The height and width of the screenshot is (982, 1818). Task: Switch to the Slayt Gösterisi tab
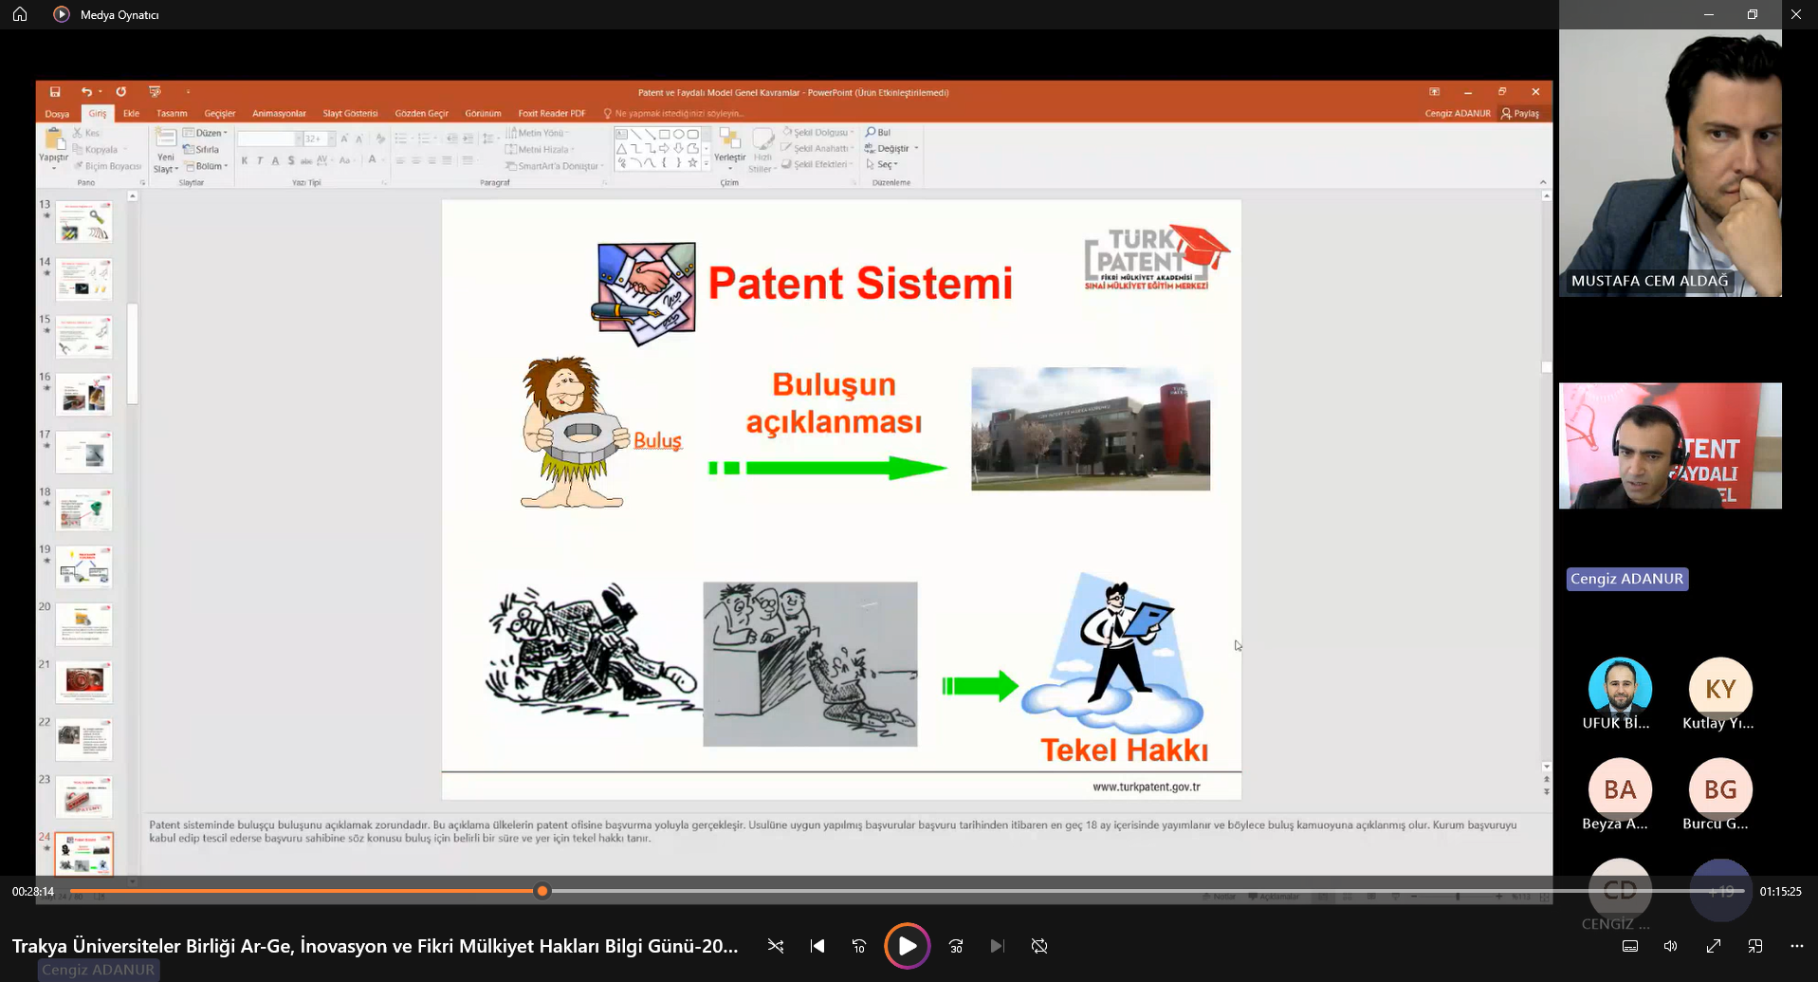coord(350,113)
